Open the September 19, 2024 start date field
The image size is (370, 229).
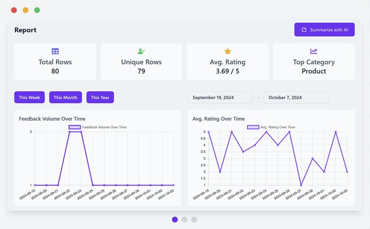click(220, 97)
